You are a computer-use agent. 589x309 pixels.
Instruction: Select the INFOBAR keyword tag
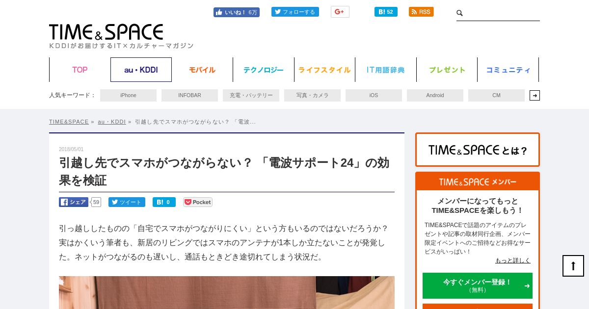(189, 95)
